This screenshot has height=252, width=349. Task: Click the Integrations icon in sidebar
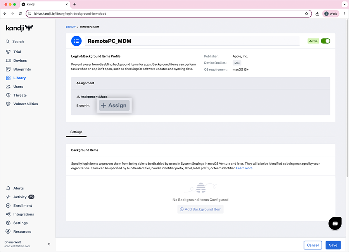(x=8, y=214)
